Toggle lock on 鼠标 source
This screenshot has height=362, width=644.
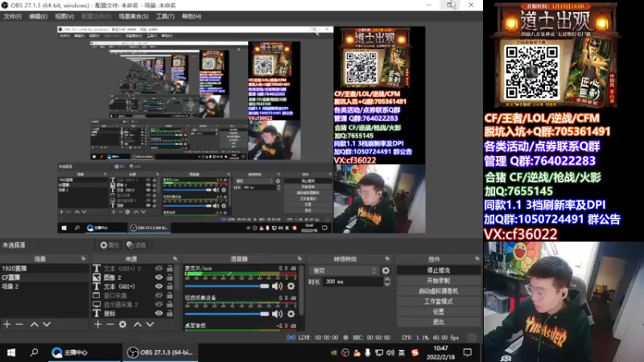point(170,313)
